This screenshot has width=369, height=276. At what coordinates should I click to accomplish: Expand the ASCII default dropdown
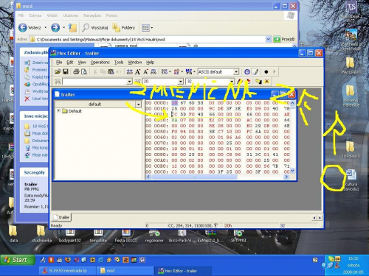236,71
